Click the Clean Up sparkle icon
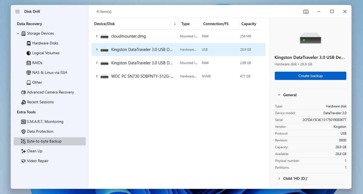363x194 pixels. pos(23,151)
